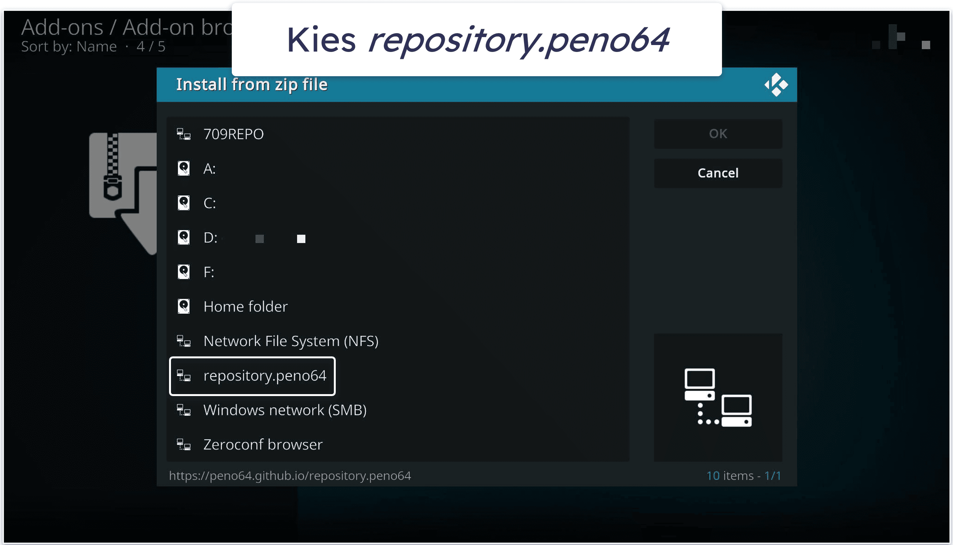Viewport: 953px width, 545px height.
Task: Open the D: drive entry
Action: pos(398,237)
